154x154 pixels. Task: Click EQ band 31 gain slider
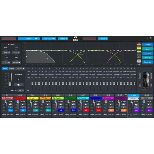click(135, 83)
